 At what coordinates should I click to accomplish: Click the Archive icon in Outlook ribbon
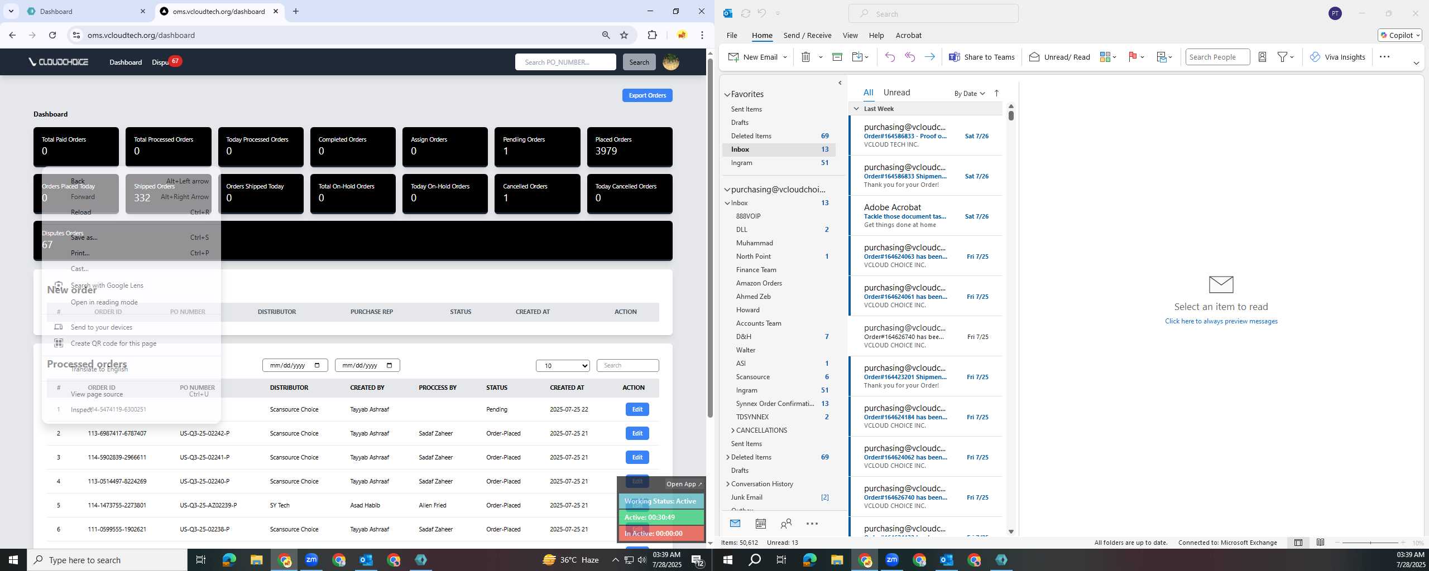[x=837, y=57]
